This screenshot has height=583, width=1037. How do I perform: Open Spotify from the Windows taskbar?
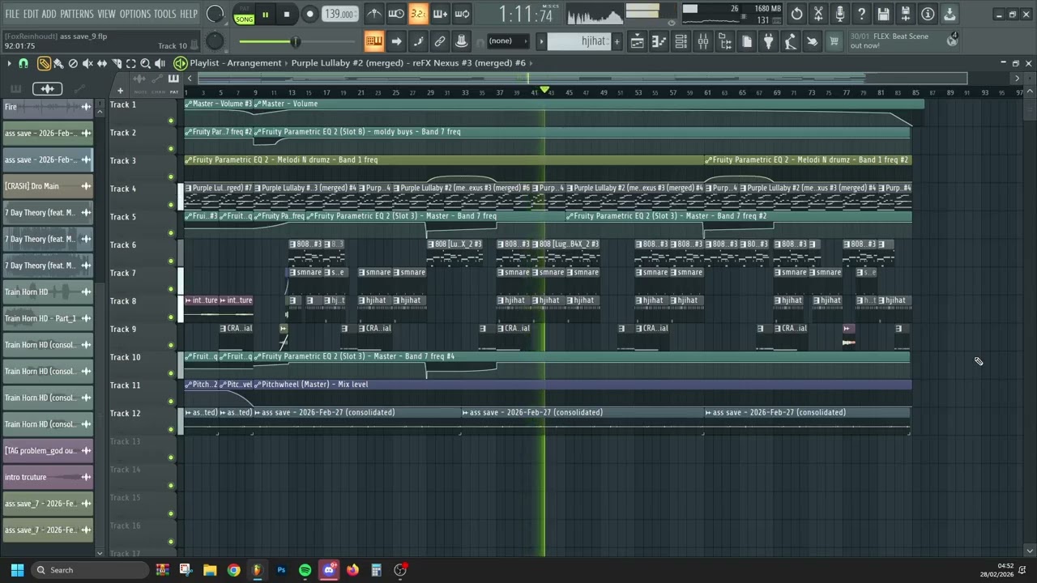(305, 570)
